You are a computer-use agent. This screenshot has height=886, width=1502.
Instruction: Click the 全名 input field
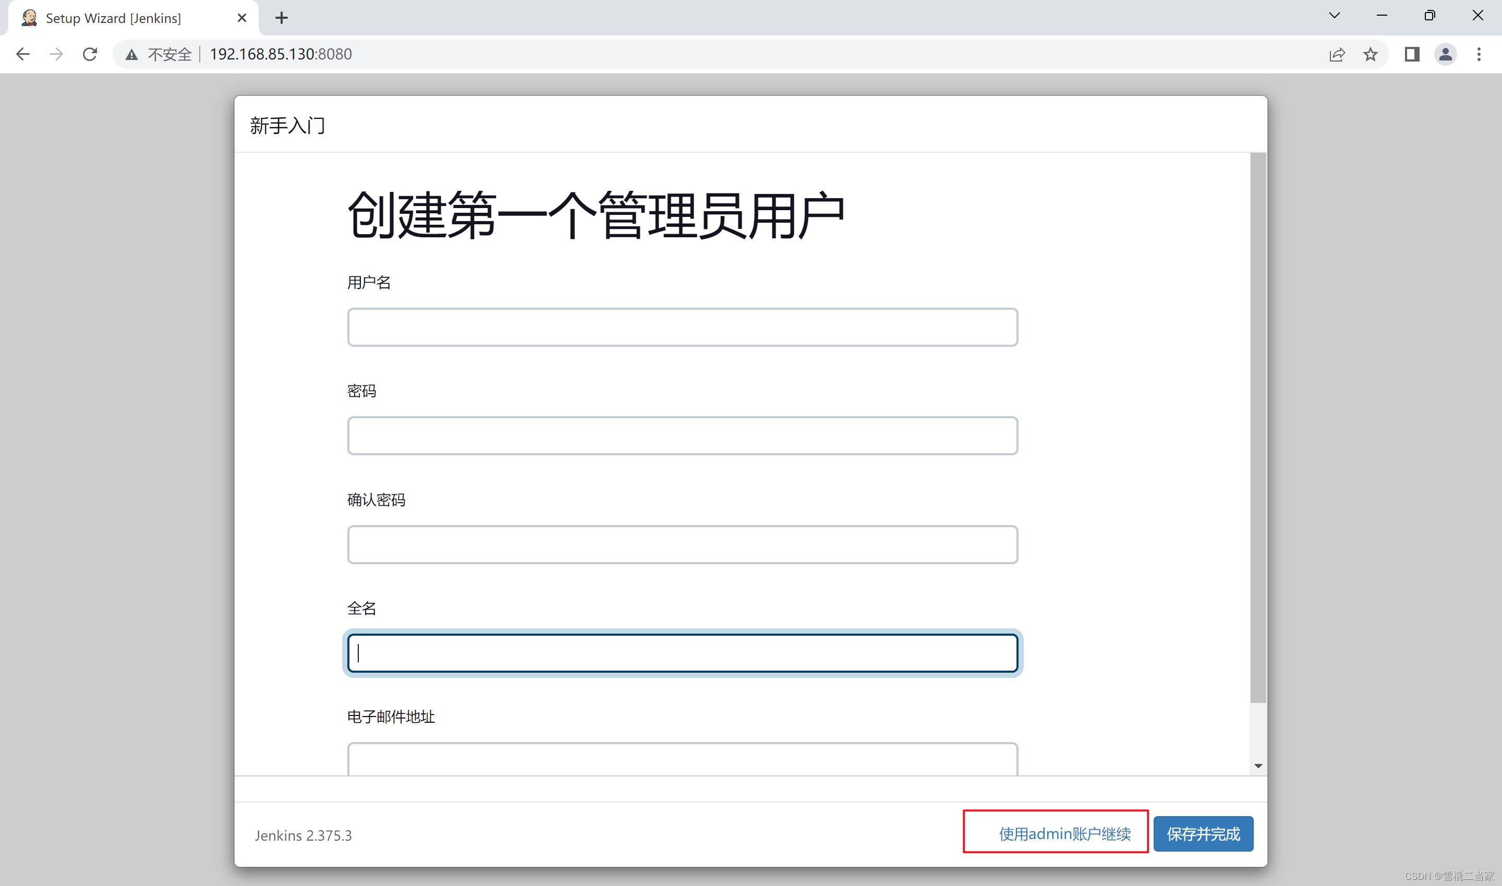682,653
